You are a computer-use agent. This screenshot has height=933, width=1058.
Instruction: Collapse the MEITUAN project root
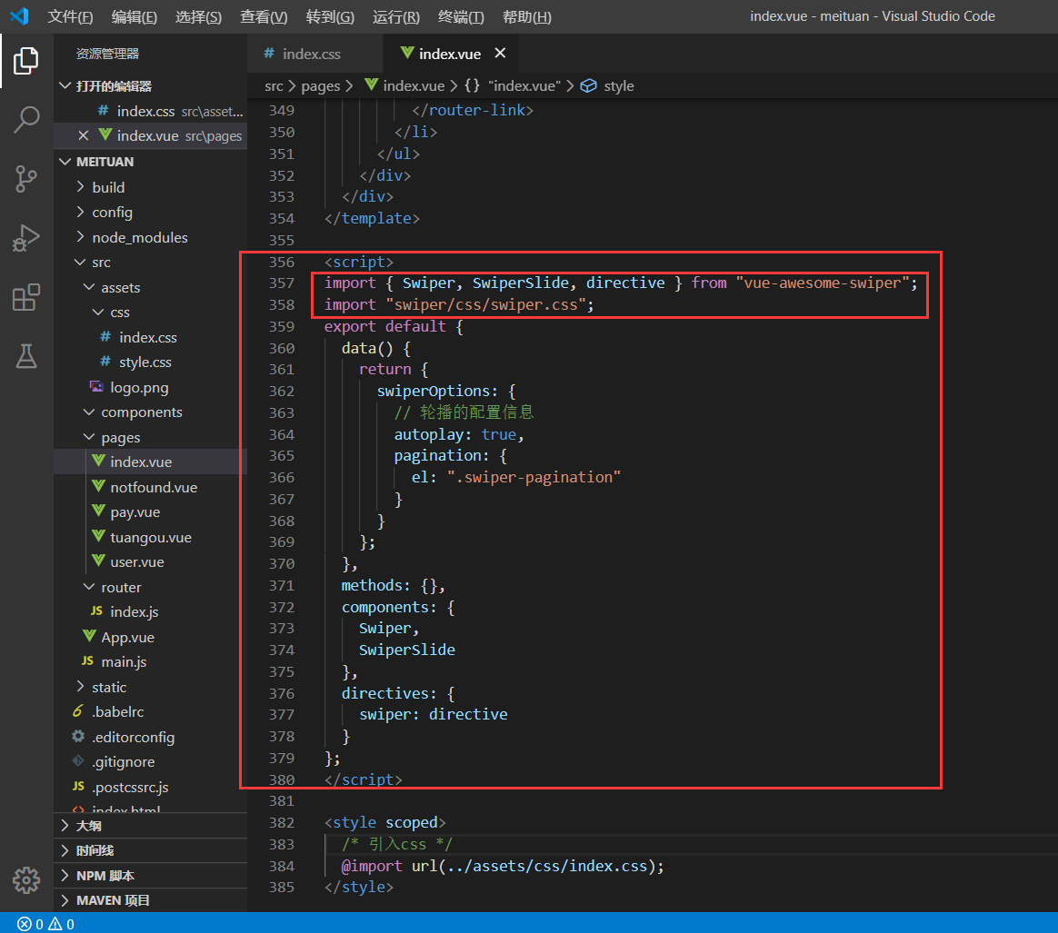(x=65, y=161)
